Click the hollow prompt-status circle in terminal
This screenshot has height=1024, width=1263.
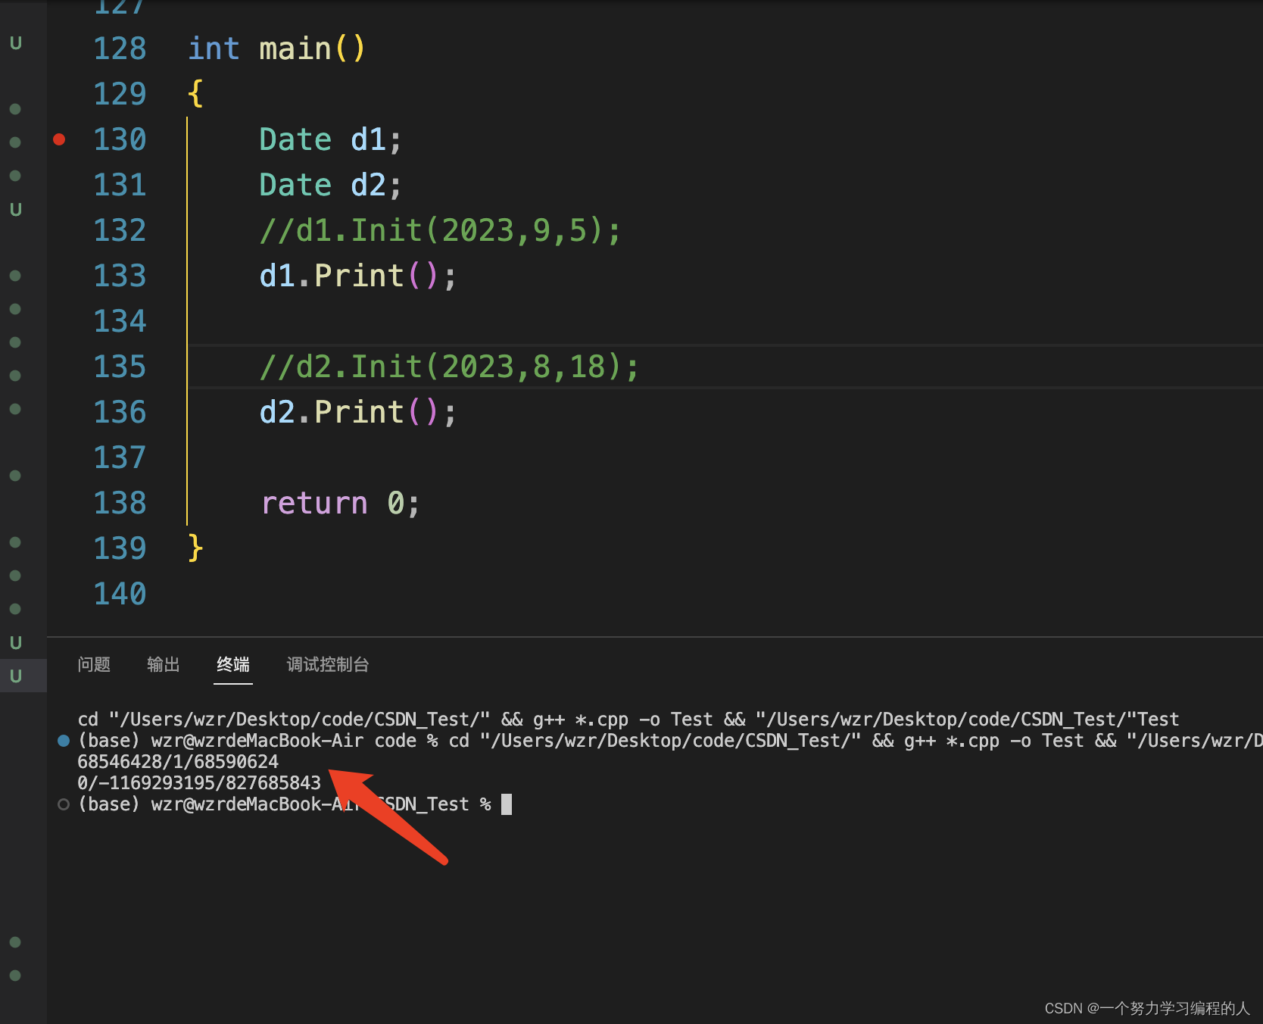[64, 804]
